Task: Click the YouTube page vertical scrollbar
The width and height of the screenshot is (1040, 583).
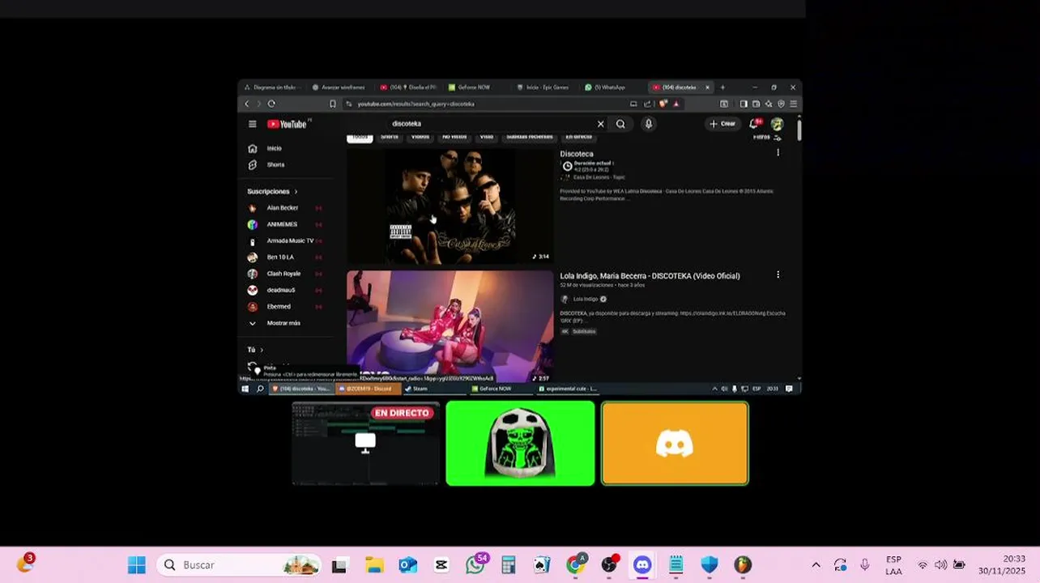Action: (799, 131)
